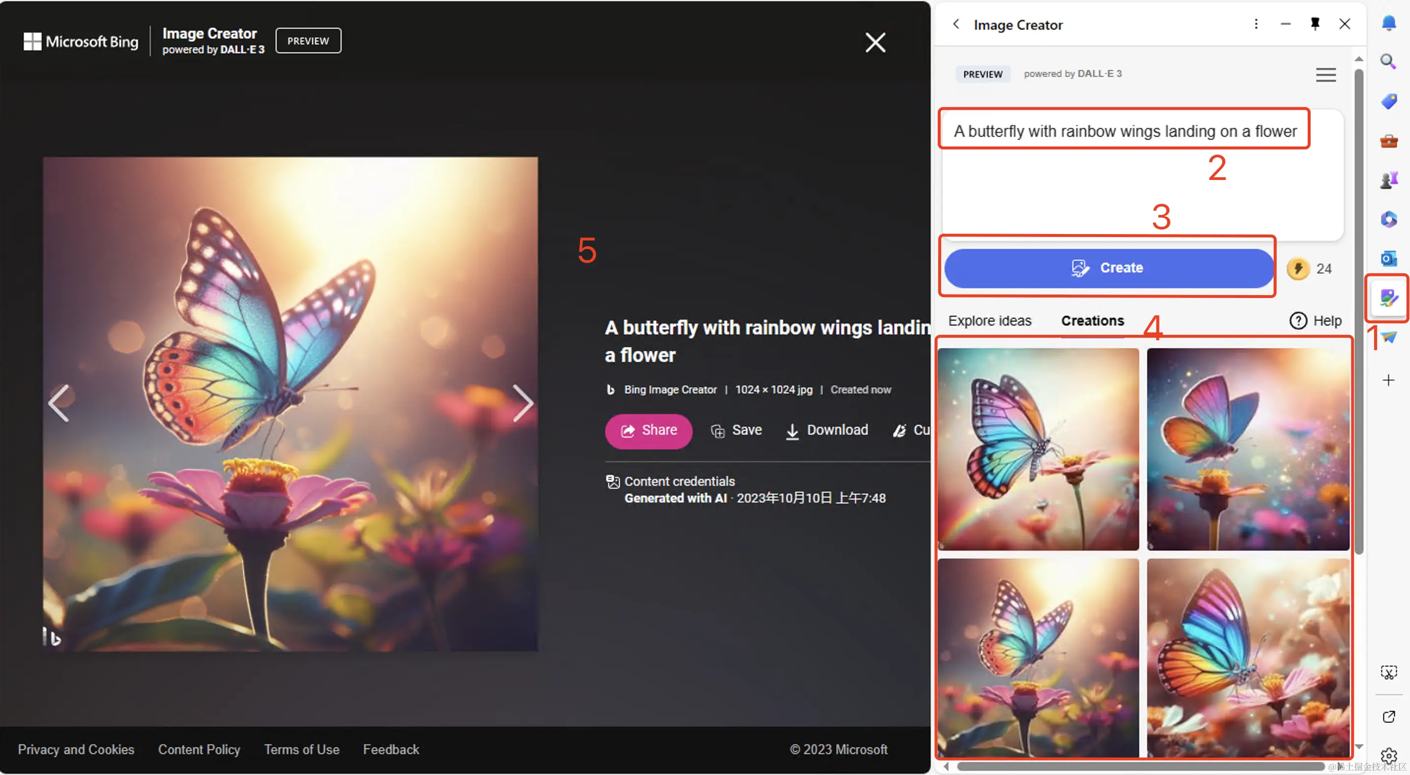Go to next image with right chevron

pos(523,403)
